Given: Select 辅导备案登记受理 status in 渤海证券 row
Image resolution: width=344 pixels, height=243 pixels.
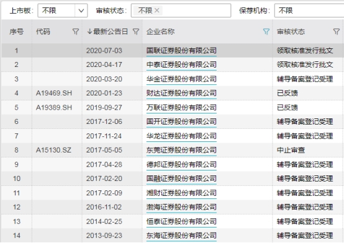Looking at the screenshot, I should [x=305, y=207].
